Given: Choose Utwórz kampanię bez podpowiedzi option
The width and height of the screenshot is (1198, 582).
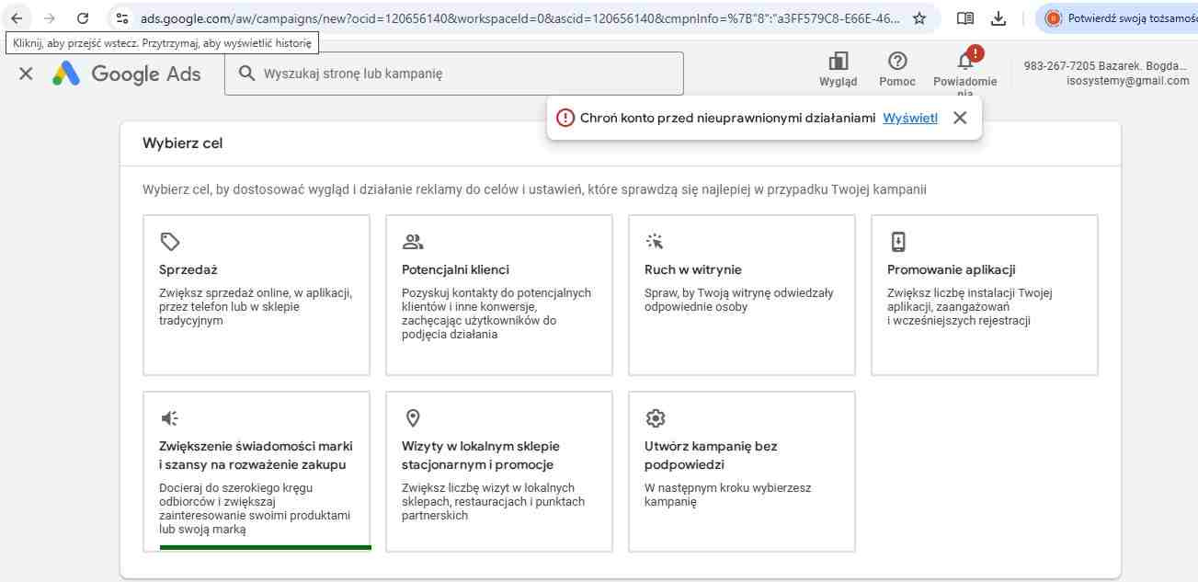Looking at the screenshot, I should (x=742, y=471).
